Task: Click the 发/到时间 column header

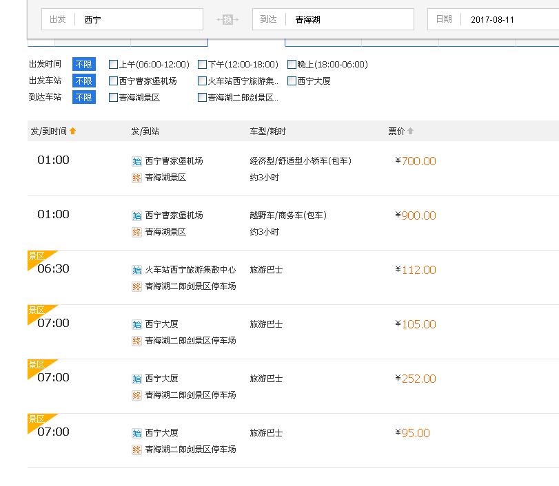Action: pyautogui.click(x=49, y=131)
